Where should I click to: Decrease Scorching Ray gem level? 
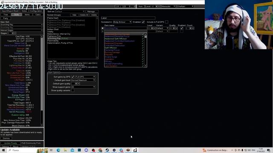154,28
